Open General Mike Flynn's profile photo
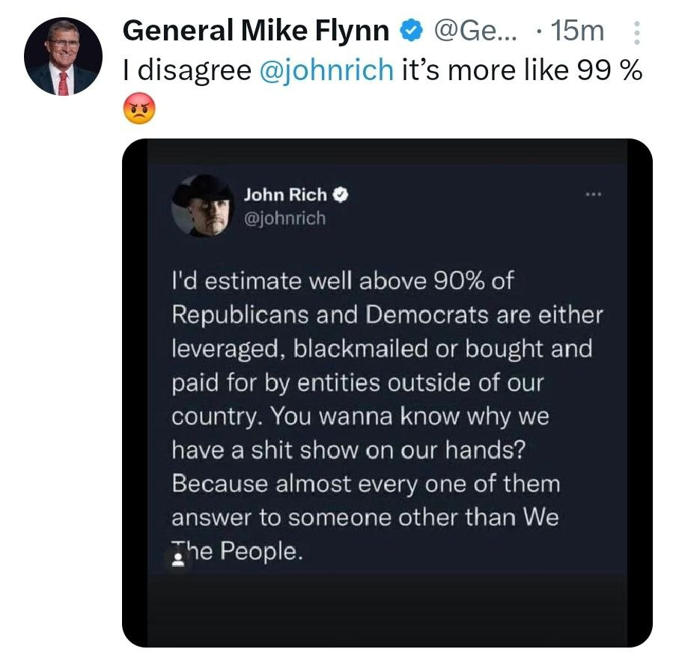 tap(62, 58)
